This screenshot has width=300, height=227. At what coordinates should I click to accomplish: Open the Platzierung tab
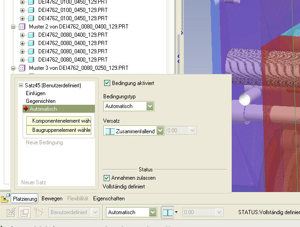click(25, 199)
